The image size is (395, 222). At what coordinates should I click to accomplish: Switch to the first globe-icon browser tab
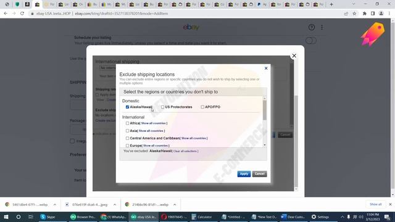point(7,4)
